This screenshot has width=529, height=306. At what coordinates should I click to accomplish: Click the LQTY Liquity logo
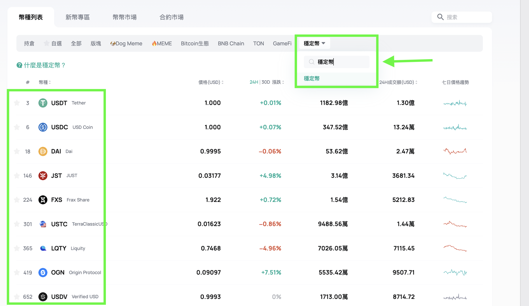coord(43,248)
